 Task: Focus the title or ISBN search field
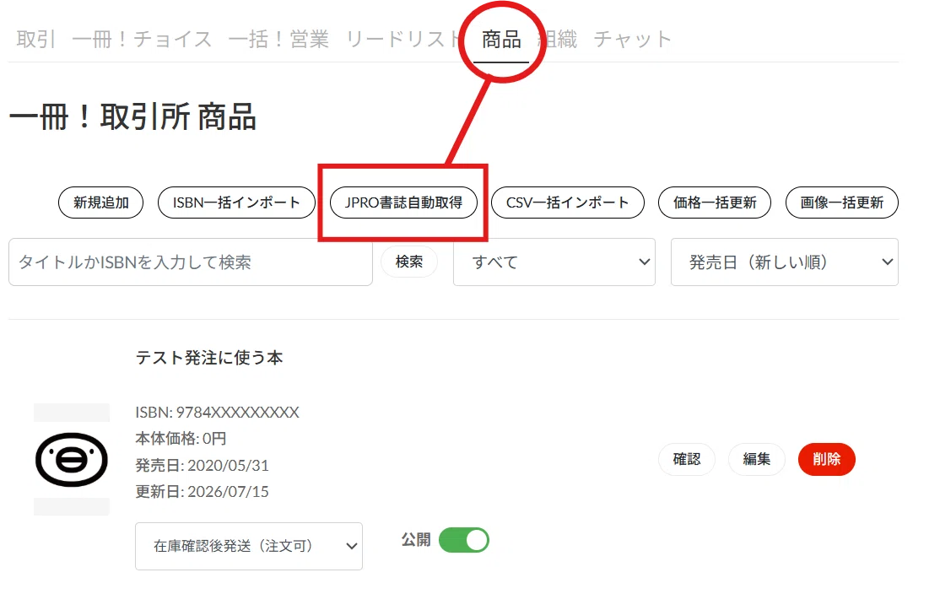pyautogui.click(x=191, y=262)
